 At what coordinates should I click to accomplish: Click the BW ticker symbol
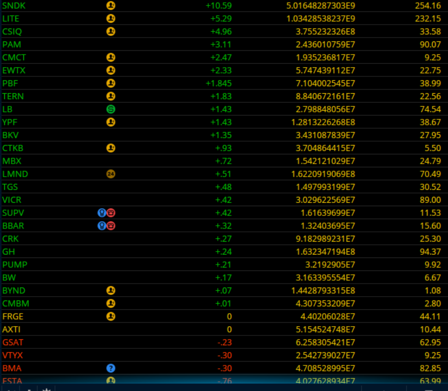coord(9,278)
